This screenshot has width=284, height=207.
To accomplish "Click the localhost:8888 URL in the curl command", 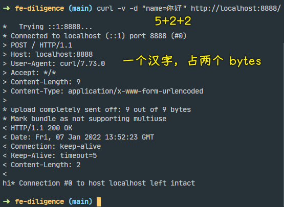I will (x=236, y=8).
